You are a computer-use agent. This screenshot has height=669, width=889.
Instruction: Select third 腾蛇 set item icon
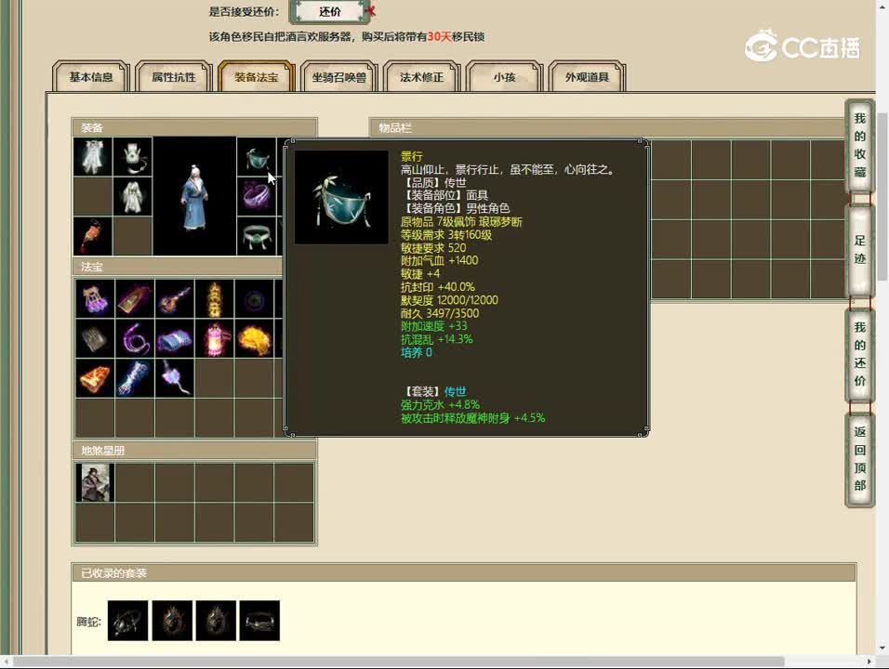[216, 621]
